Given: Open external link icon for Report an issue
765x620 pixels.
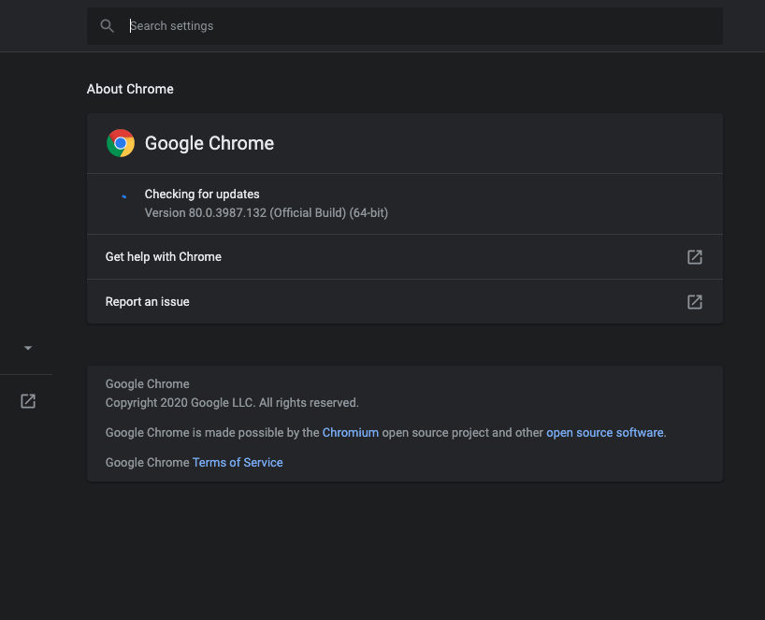Looking at the screenshot, I should click(x=695, y=302).
